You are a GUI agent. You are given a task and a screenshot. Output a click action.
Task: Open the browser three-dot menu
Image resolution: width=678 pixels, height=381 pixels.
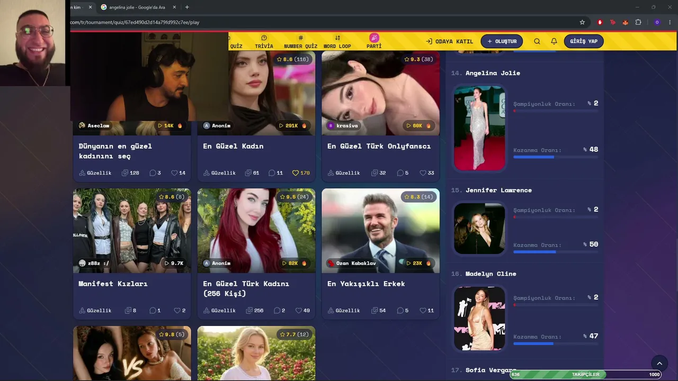pos(670,22)
